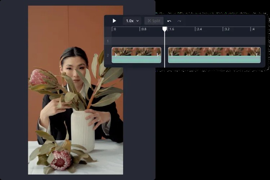Click the :3.2 mark on the ruler
This screenshot has height=180, width=270.
pos(227,29)
